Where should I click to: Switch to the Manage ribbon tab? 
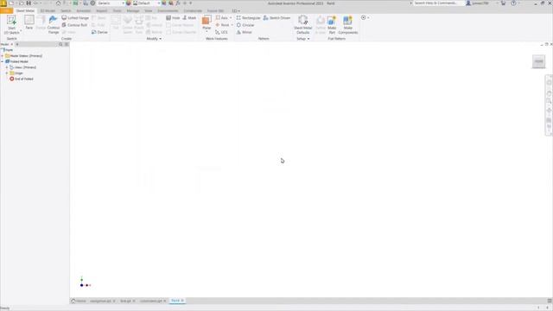pos(133,11)
